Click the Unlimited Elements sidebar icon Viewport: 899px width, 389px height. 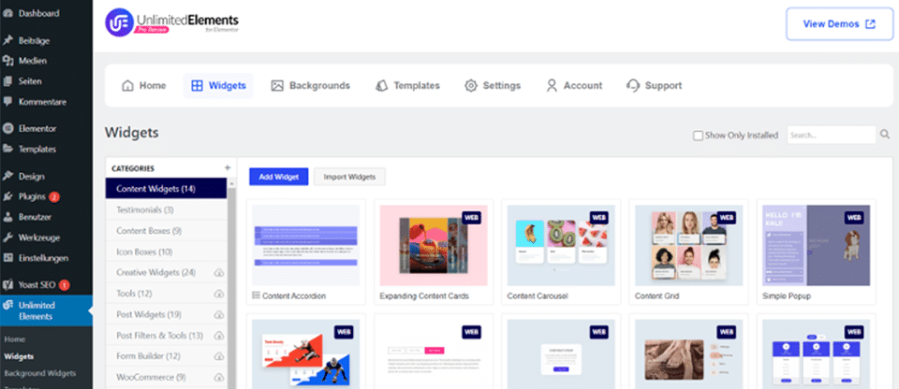tap(8, 305)
